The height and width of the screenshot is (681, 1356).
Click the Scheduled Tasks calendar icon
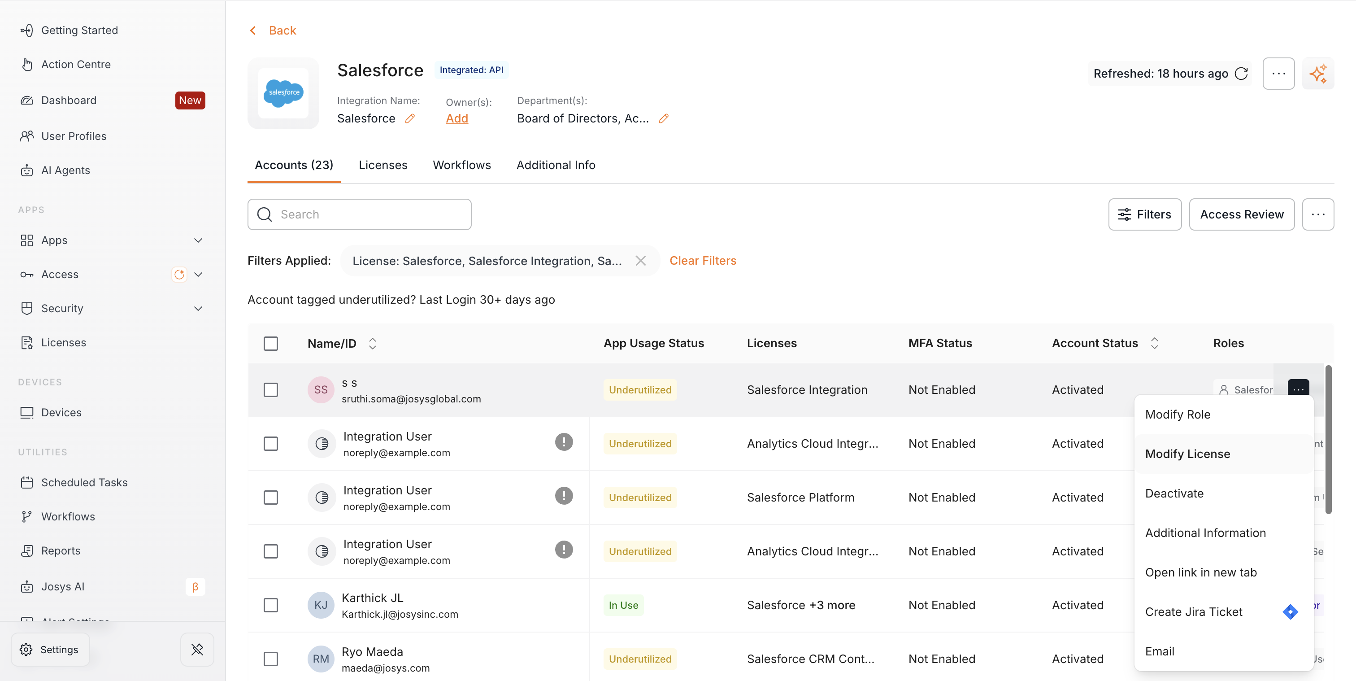click(27, 482)
